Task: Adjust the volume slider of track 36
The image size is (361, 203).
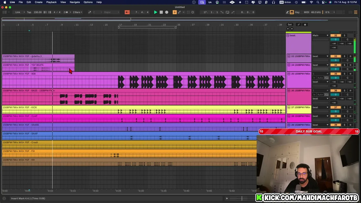Action: point(336,95)
